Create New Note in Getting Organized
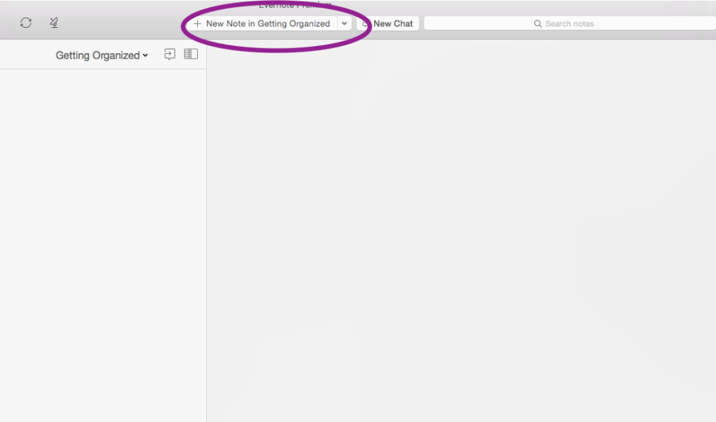The width and height of the screenshot is (716, 422). click(x=262, y=24)
